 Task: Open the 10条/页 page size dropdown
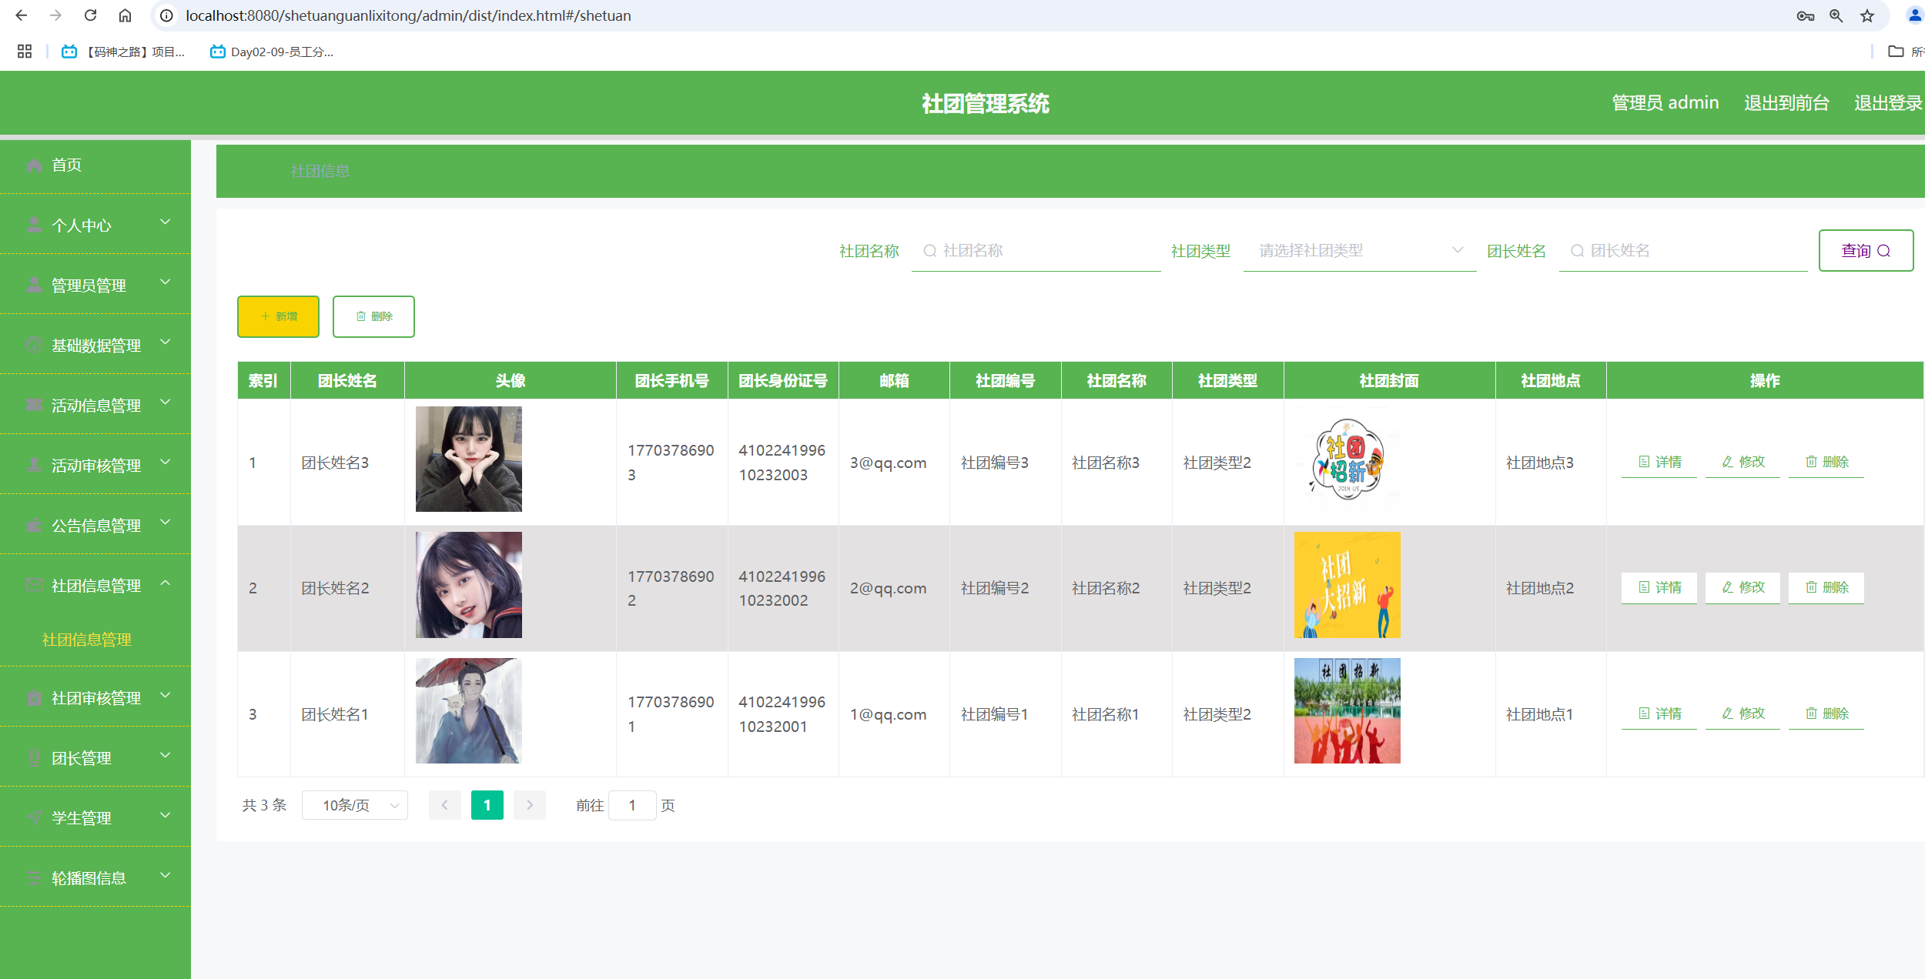point(355,805)
